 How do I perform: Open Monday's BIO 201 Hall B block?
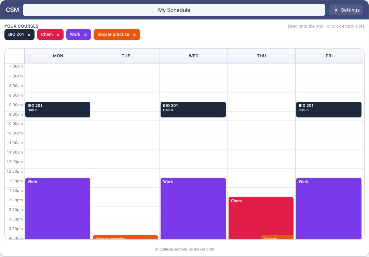pyautogui.click(x=58, y=110)
